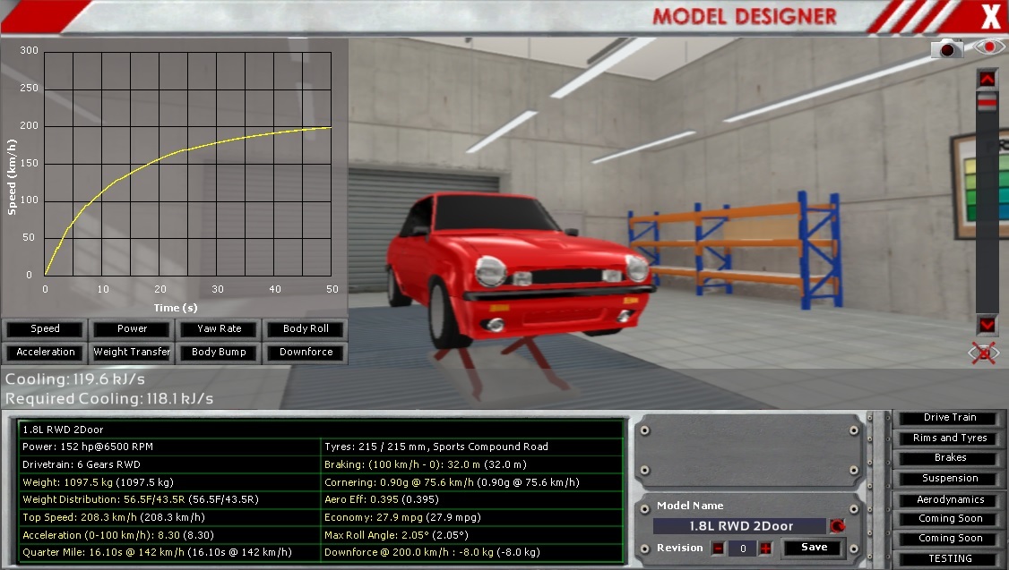The image size is (1009, 570).
Task: Click the reset model name icon
Action: tap(838, 526)
